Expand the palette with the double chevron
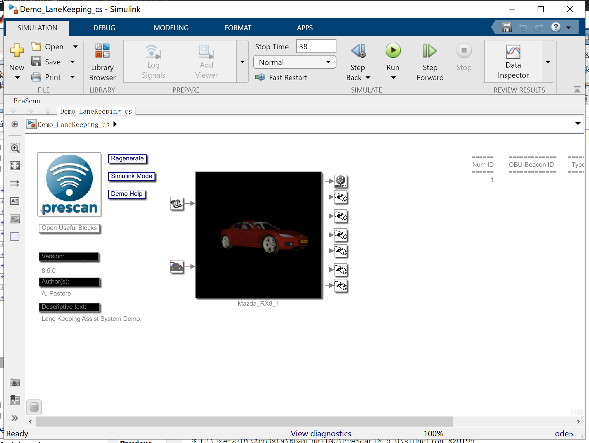Viewport: 589px width, 443px height. [15, 418]
